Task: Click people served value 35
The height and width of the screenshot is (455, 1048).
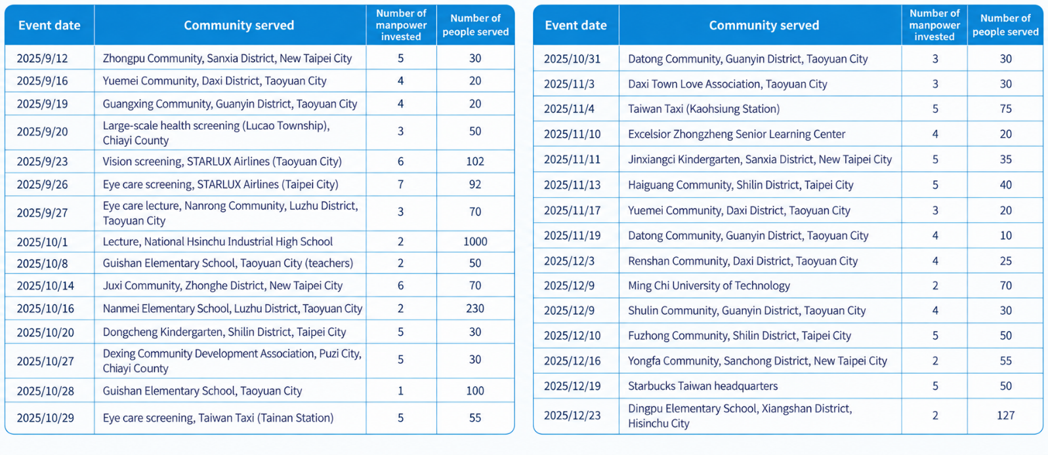Action: click(1005, 159)
